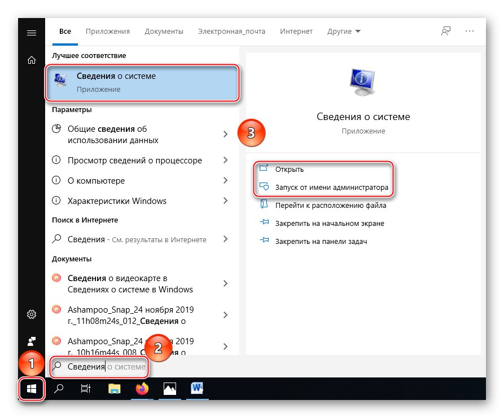
Task: Switch to the "Документы" tab
Action: click(164, 32)
